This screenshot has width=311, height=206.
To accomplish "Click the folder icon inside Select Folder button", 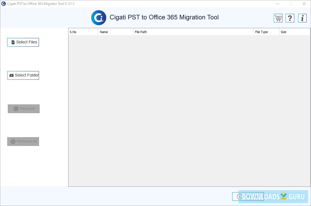I will [12, 75].
